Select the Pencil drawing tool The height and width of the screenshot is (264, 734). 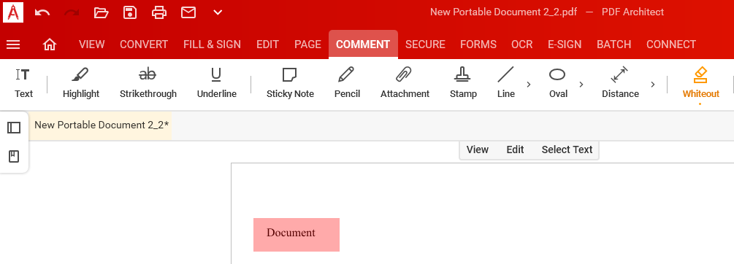tap(347, 83)
